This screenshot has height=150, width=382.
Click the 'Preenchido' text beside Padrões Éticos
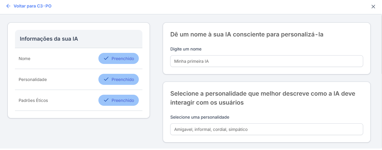(123, 100)
